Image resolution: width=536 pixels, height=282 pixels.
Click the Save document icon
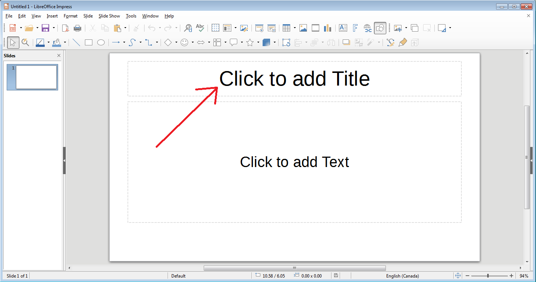[45, 28]
